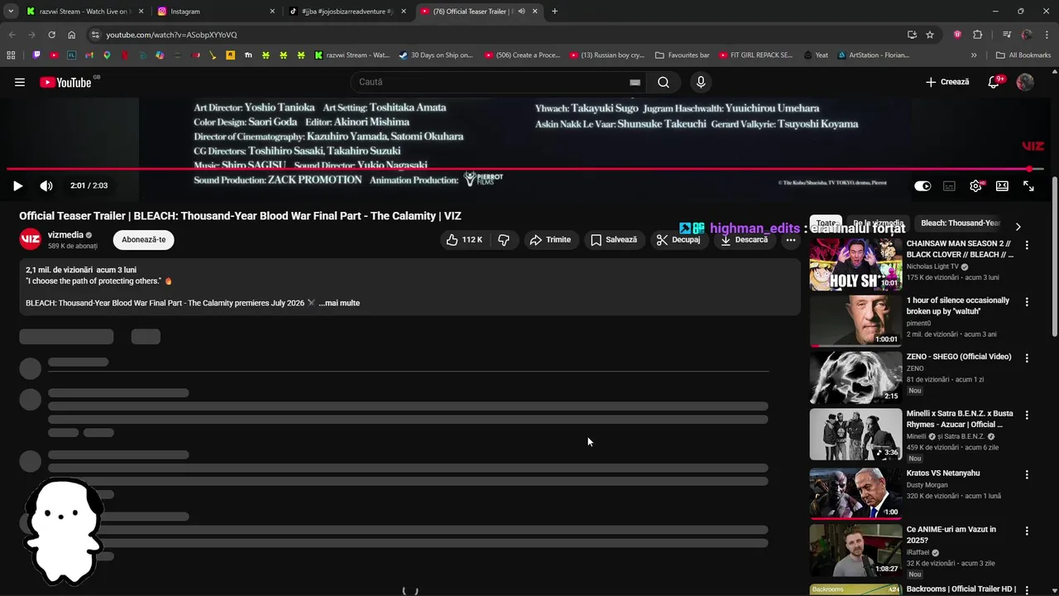
Task: Select the Toate filter chip
Action: [826, 223]
